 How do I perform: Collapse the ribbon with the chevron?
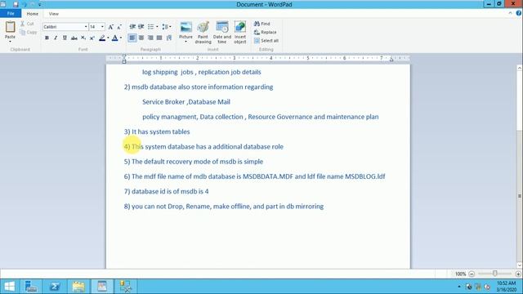510,13
